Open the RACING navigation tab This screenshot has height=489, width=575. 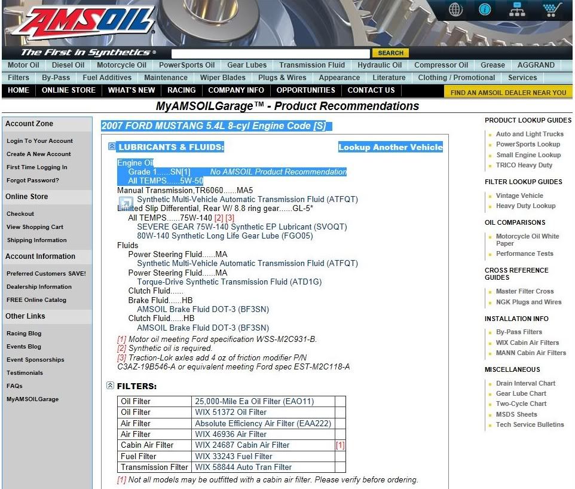182,90
